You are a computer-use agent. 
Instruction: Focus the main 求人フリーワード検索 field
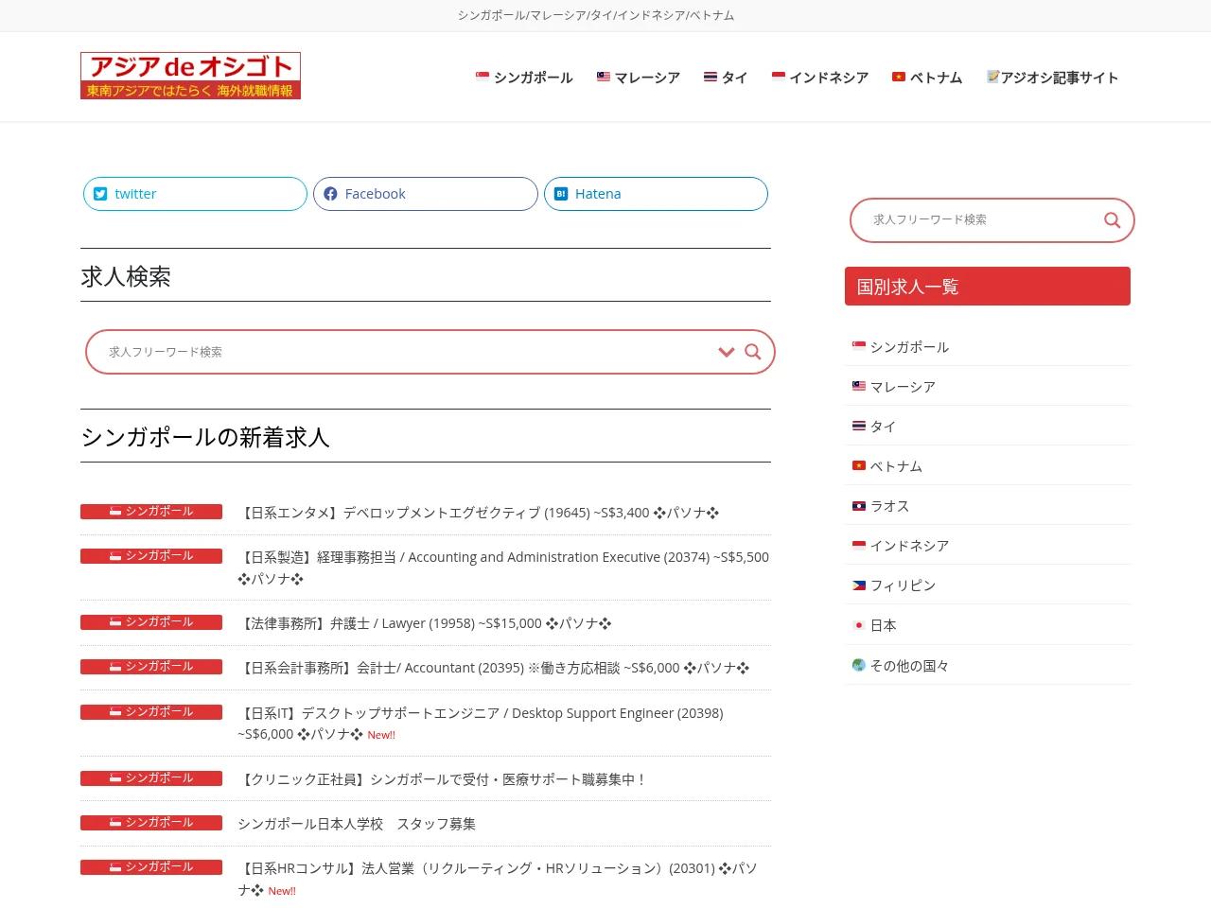pyautogui.click(x=407, y=352)
